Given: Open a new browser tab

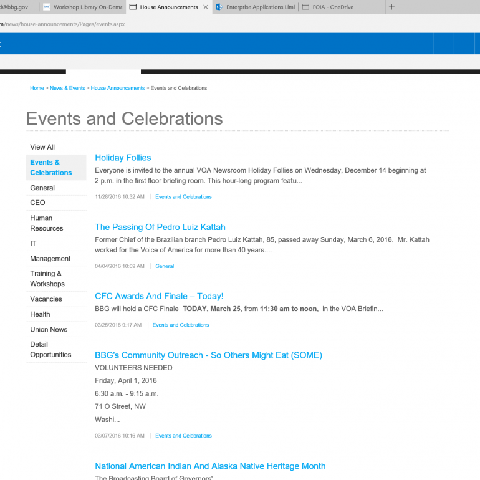Looking at the screenshot, I should tap(391, 7).
